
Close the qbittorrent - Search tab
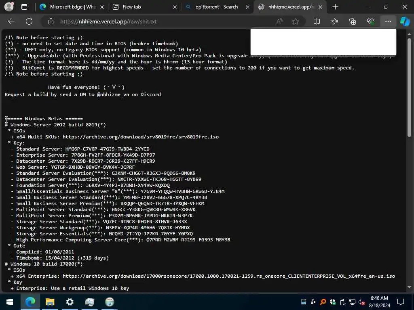coord(248,7)
